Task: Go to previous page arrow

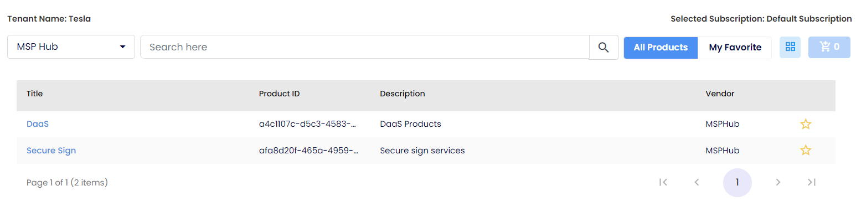Action: [697, 182]
